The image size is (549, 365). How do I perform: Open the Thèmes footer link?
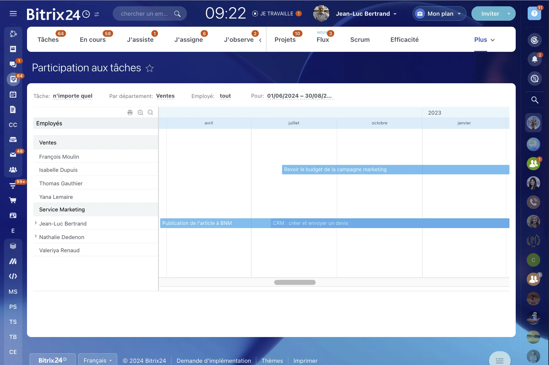tap(272, 361)
